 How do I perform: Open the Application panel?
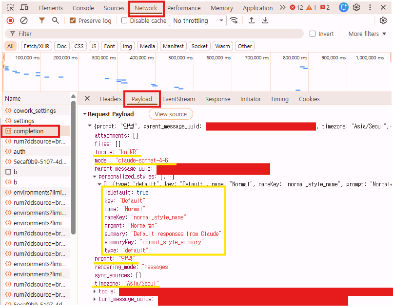point(257,8)
